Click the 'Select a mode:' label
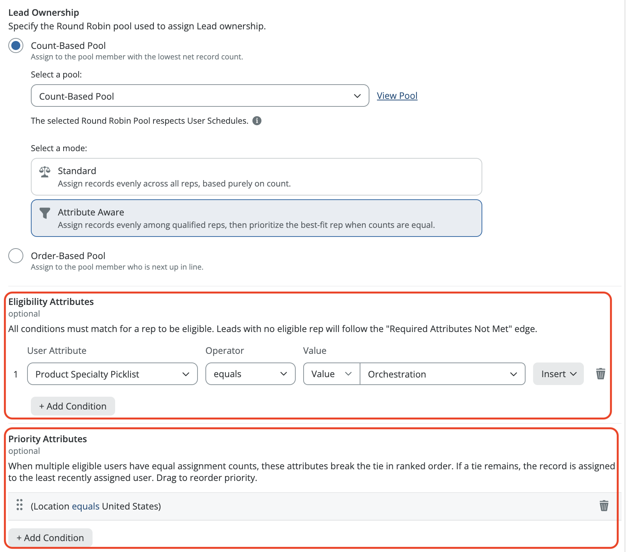 (x=59, y=148)
